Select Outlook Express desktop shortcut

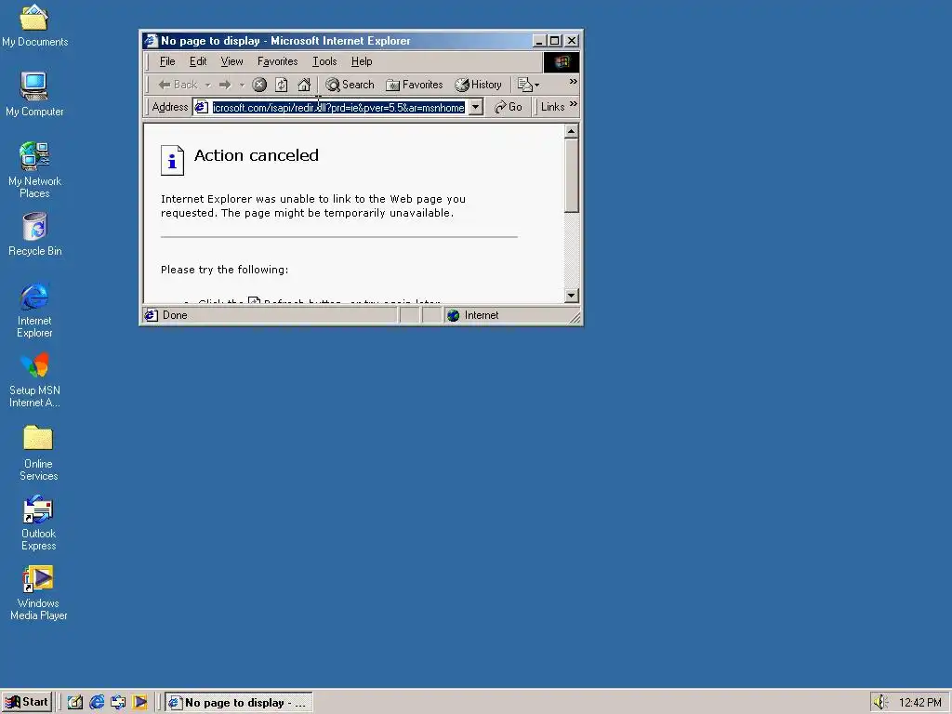click(38, 522)
